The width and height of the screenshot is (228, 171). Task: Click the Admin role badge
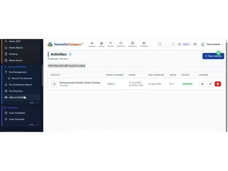tap(186, 44)
